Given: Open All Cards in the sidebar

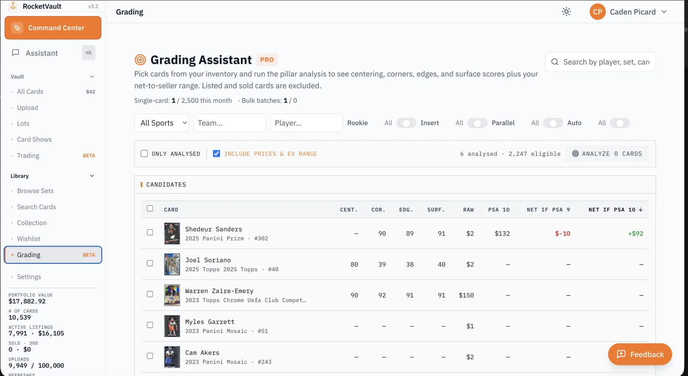Looking at the screenshot, I should click(53, 92).
